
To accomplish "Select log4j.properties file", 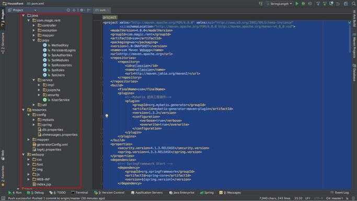I will tap(47, 150).
